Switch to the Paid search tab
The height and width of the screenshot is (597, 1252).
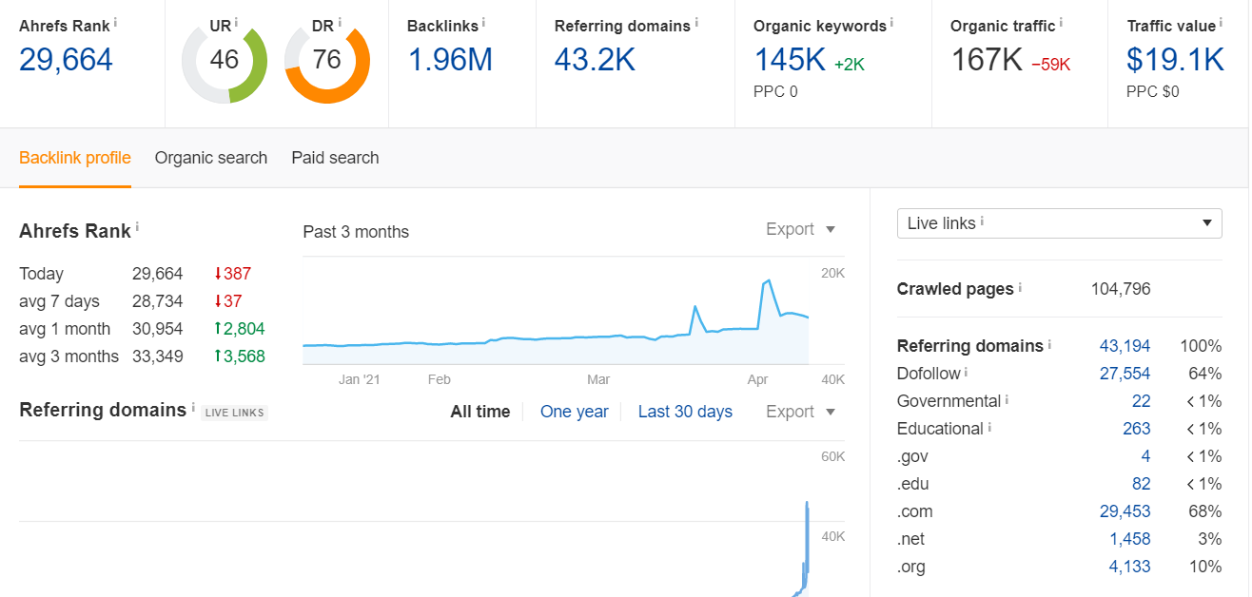[335, 158]
